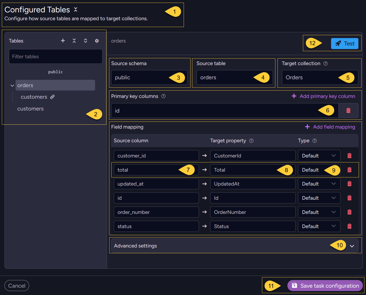Click expand all tables icon

point(85,41)
